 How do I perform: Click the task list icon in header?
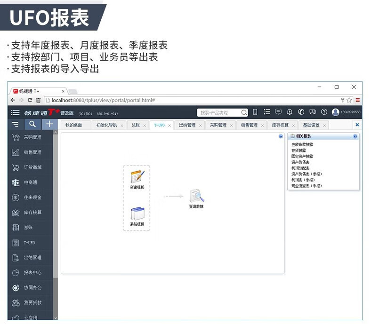[267, 112]
